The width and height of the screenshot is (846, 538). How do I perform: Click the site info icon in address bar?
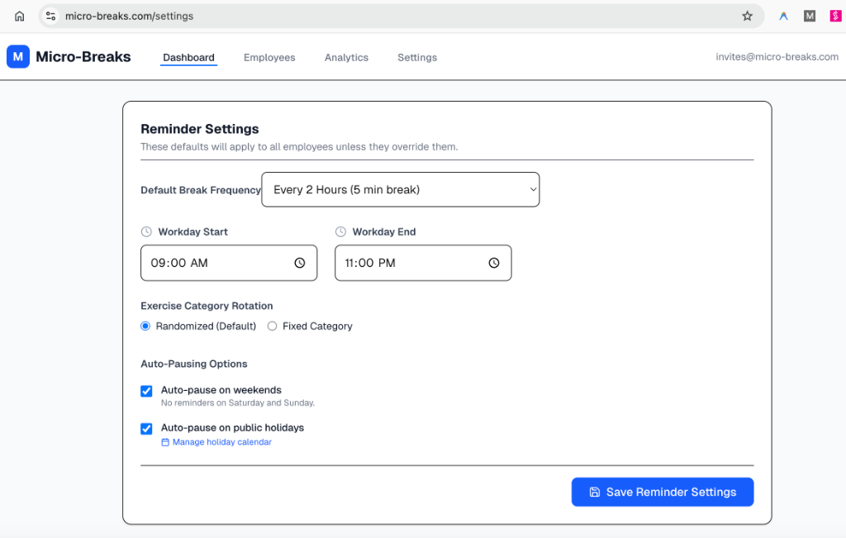coord(51,16)
